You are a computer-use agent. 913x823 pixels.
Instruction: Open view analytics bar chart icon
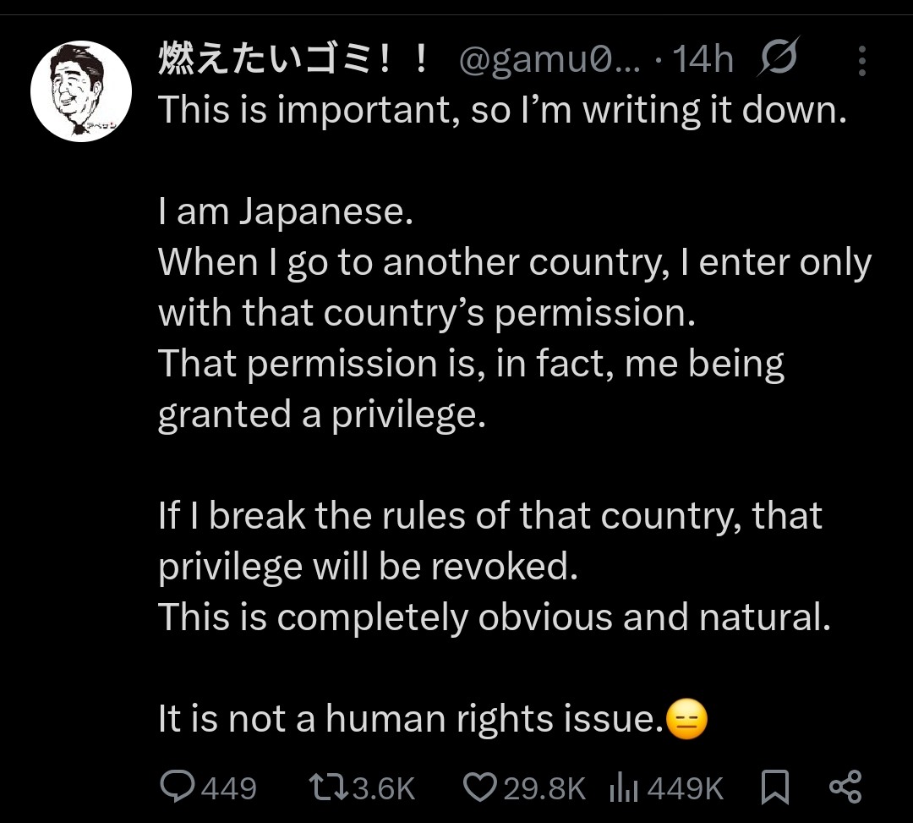pyautogui.click(x=622, y=788)
